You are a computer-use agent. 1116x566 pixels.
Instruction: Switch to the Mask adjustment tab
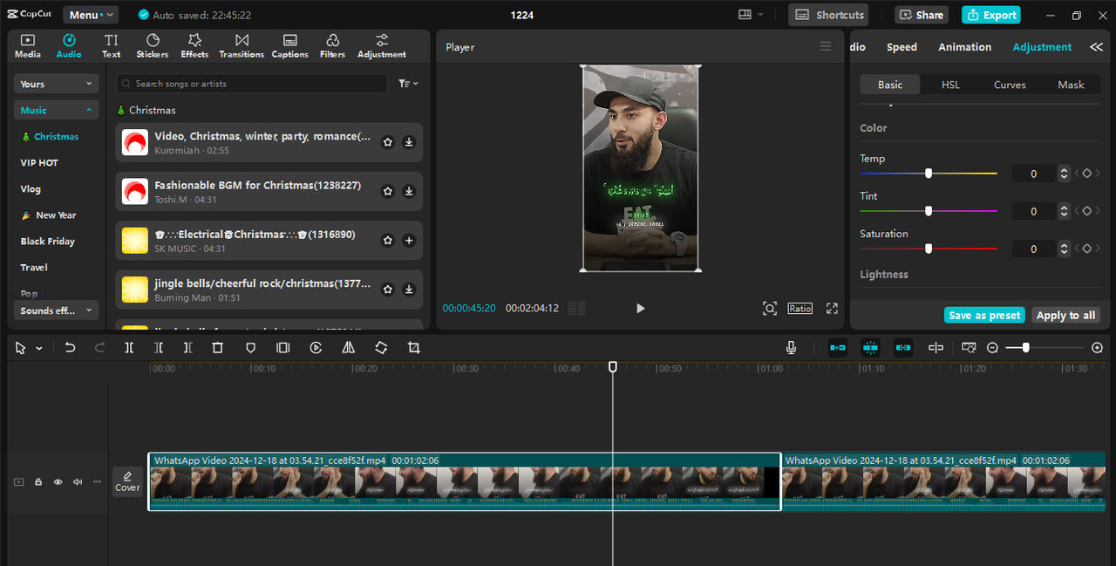[1071, 85]
